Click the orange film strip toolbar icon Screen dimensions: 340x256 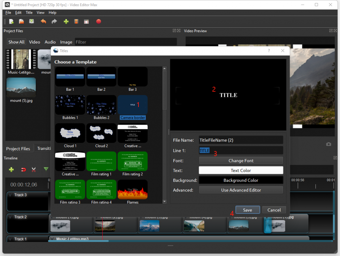tap(76, 21)
